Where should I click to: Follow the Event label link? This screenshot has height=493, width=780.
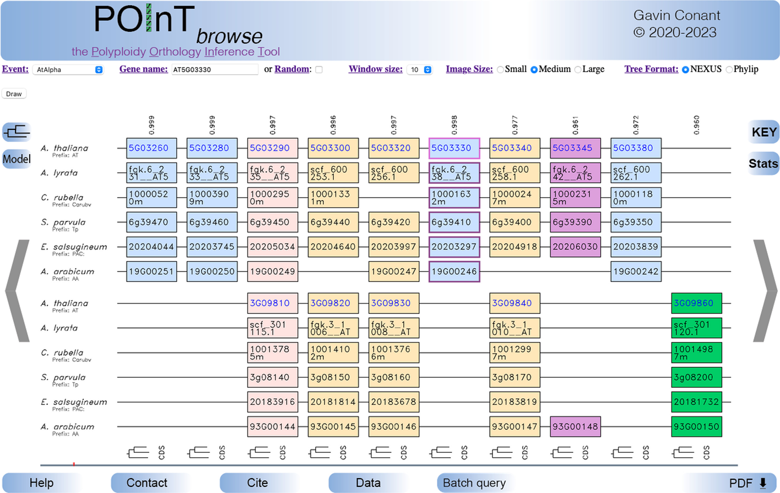(x=15, y=69)
